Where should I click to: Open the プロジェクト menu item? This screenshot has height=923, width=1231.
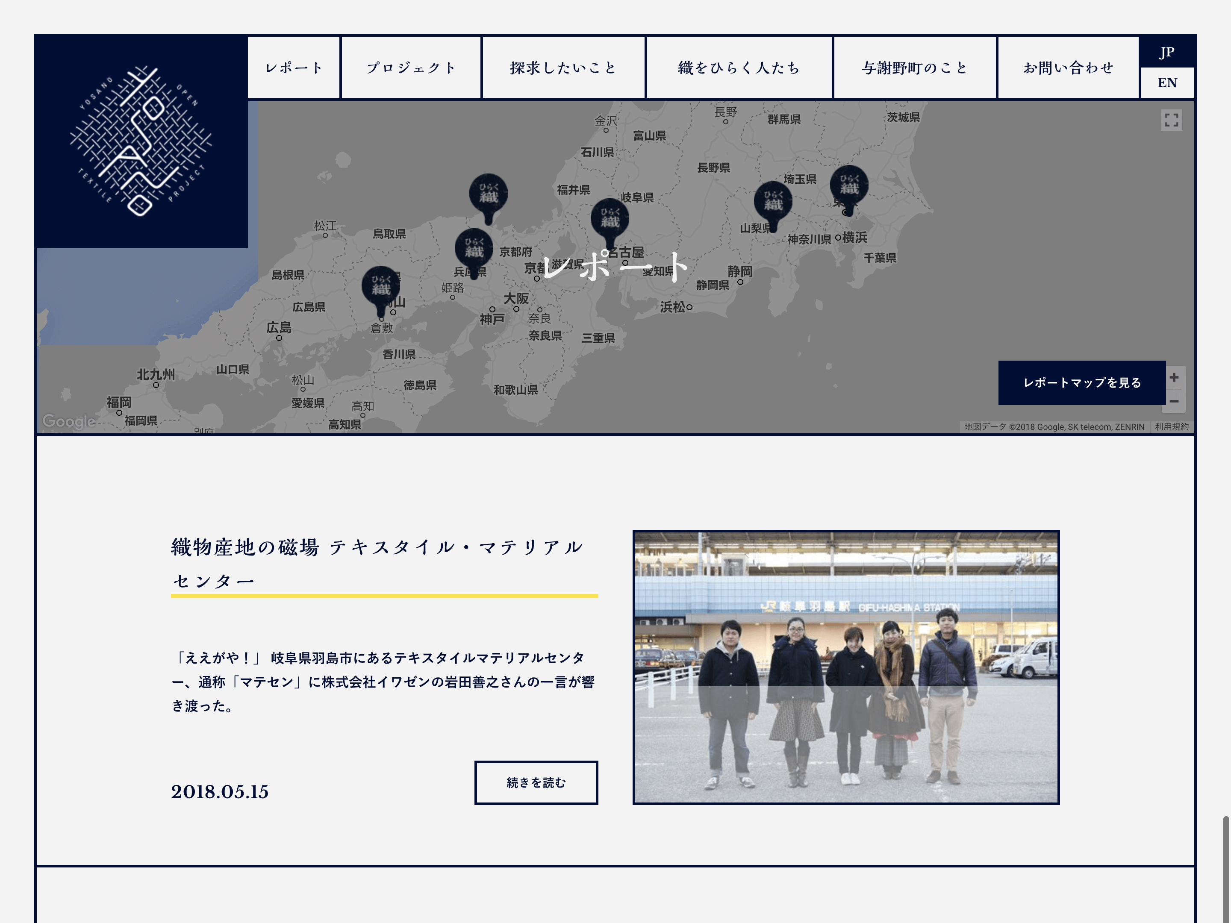pyautogui.click(x=411, y=68)
